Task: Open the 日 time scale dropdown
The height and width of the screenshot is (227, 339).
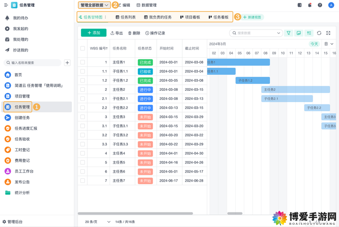Action: pyautogui.click(x=329, y=44)
